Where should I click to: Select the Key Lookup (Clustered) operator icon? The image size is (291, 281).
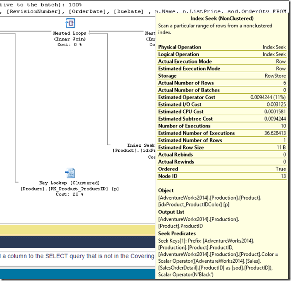pyautogui.click(x=70, y=173)
